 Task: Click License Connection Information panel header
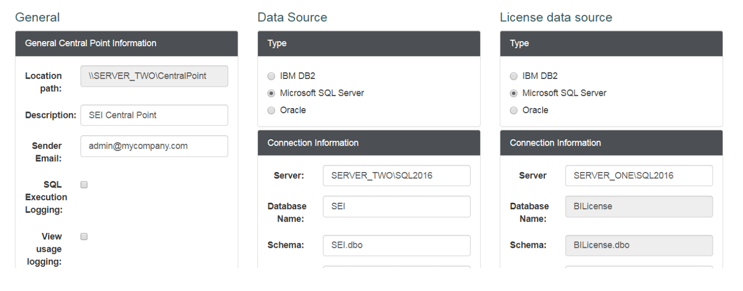pos(611,143)
